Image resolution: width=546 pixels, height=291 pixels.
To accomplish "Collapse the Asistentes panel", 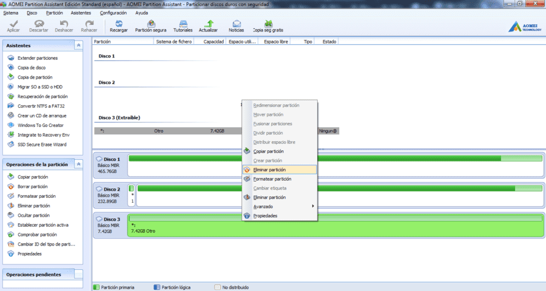I will 78,45.
